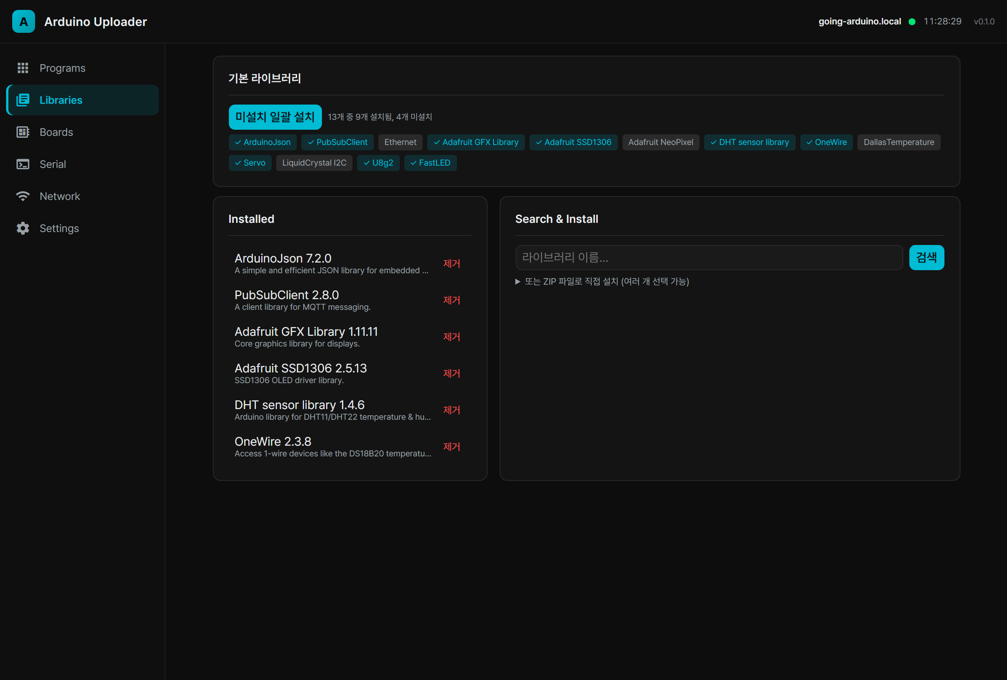Select the uninstalled Ethernet chip

pos(401,142)
